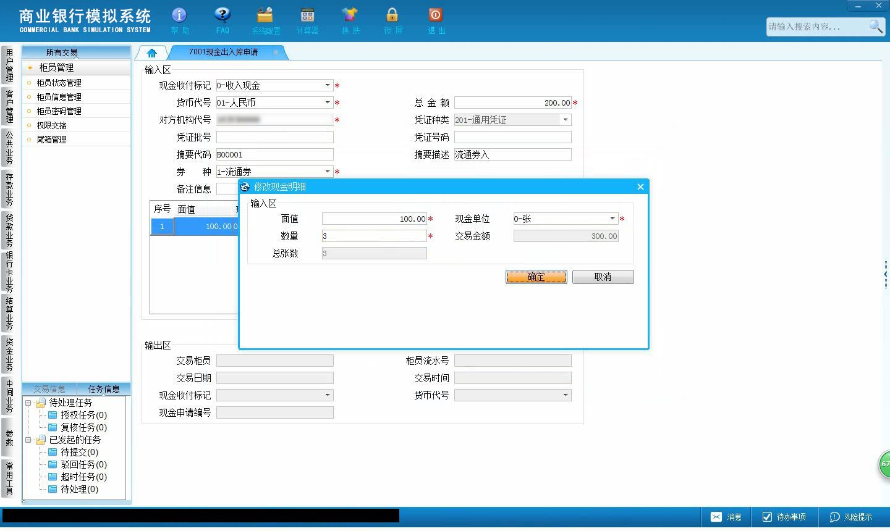Click 取消 to cancel the dialog
Screen dimensions: 890x531
603,277
